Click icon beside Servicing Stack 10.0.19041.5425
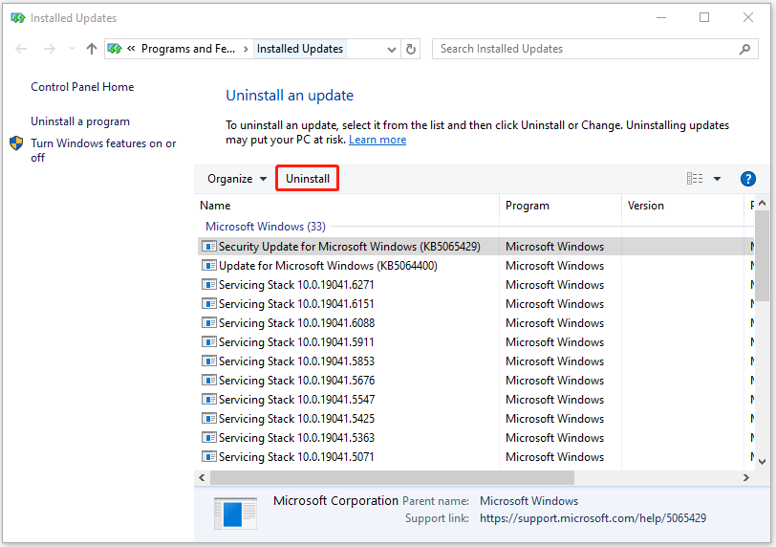The image size is (776, 547). (209, 418)
